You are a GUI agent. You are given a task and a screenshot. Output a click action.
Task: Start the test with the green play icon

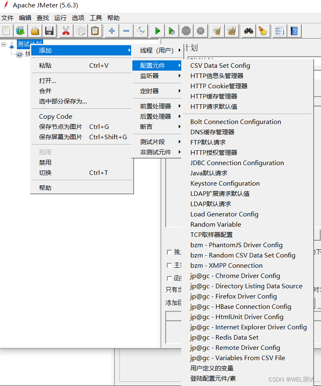157,31
